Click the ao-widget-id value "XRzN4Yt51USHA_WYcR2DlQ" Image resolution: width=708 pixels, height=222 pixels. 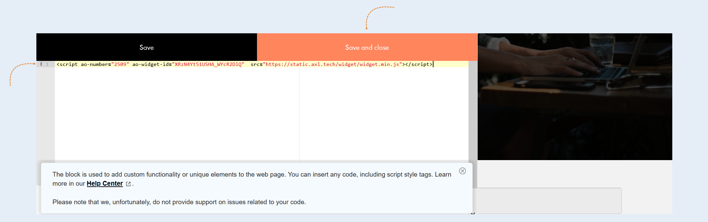(x=208, y=64)
